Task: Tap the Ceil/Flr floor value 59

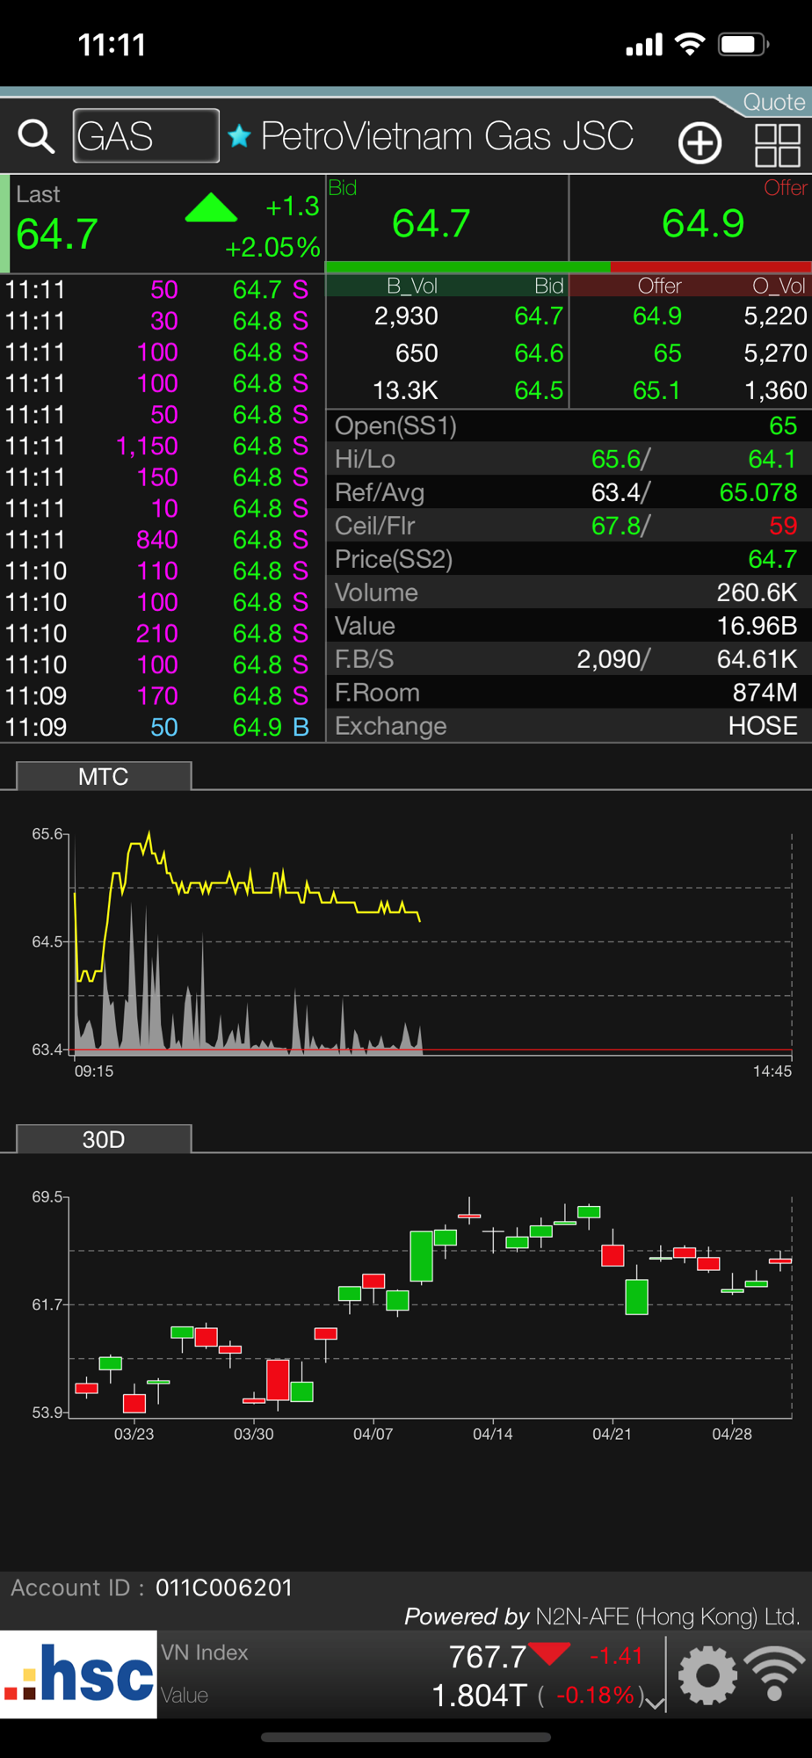Action: click(x=783, y=526)
